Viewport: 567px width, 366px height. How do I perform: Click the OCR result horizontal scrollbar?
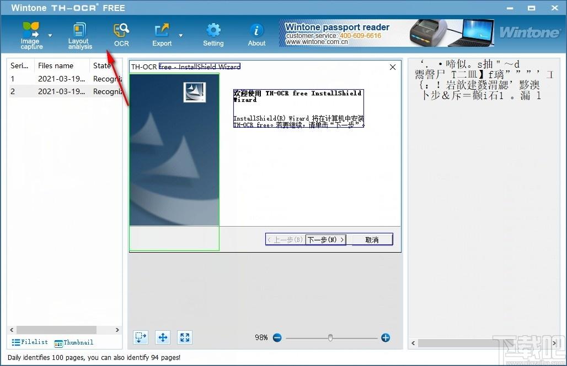pyautogui.click(x=484, y=343)
